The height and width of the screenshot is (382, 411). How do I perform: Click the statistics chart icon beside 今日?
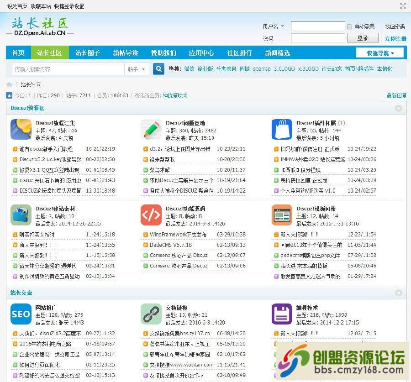[x=9, y=95]
